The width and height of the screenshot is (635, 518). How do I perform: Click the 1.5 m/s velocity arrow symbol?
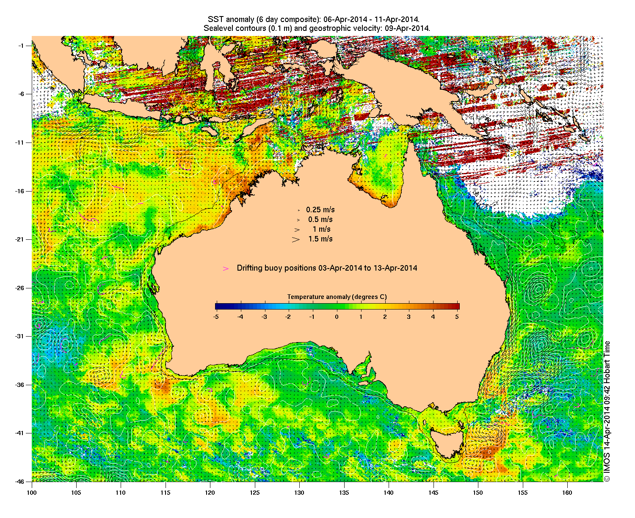coord(296,239)
